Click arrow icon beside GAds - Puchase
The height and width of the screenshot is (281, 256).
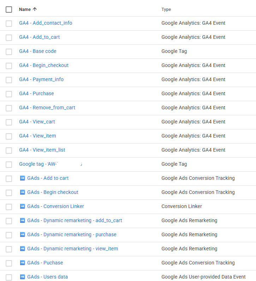point(23,263)
